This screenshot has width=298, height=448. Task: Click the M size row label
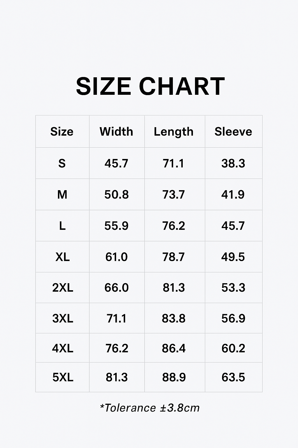[x=62, y=195]
